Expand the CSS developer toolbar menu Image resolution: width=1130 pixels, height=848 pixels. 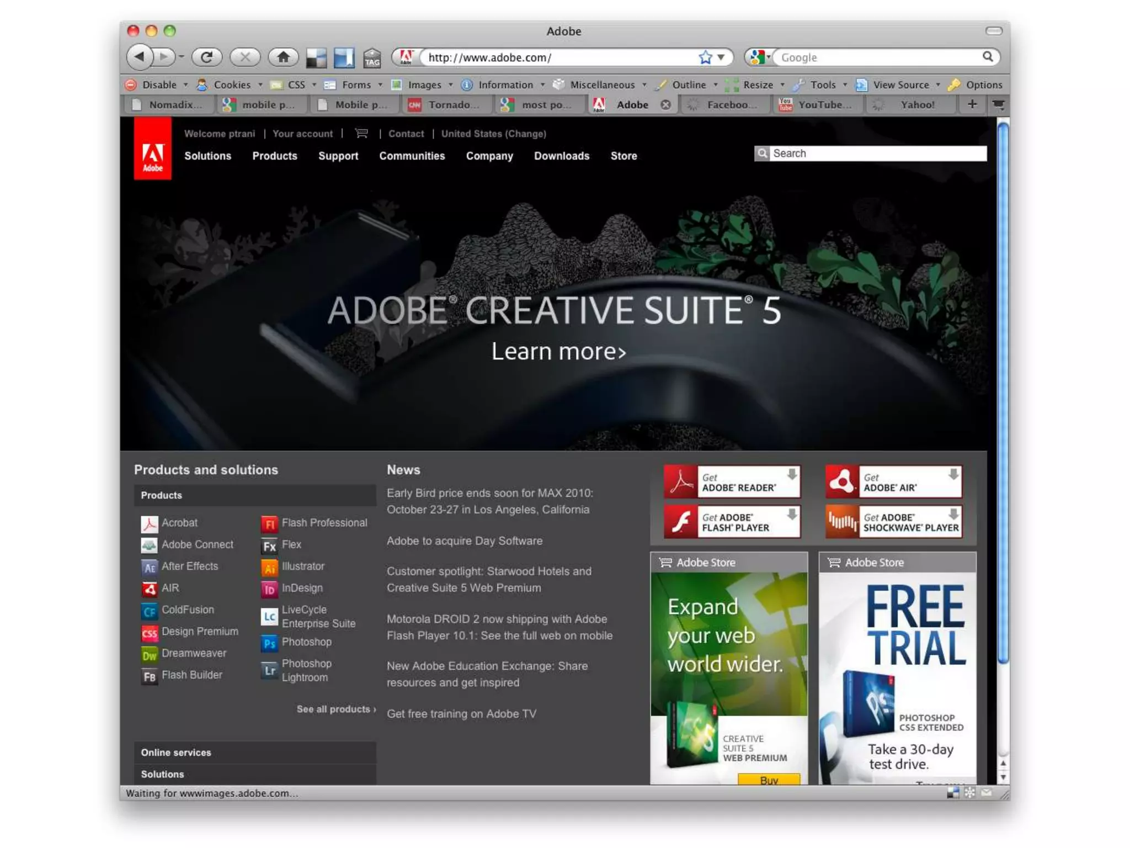pos(296,85)
